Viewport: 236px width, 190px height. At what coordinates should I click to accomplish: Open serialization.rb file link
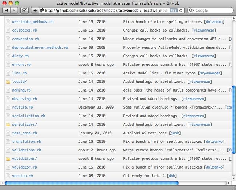tap(29, 116)
